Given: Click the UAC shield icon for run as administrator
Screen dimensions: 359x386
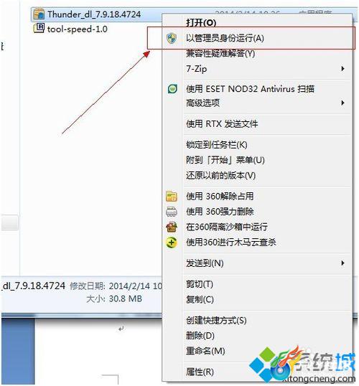Looking at the screenshot, I should tap(172, 38).
